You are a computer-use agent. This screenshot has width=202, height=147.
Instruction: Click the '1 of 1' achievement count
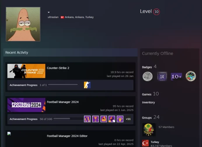(x=43, y=85)
